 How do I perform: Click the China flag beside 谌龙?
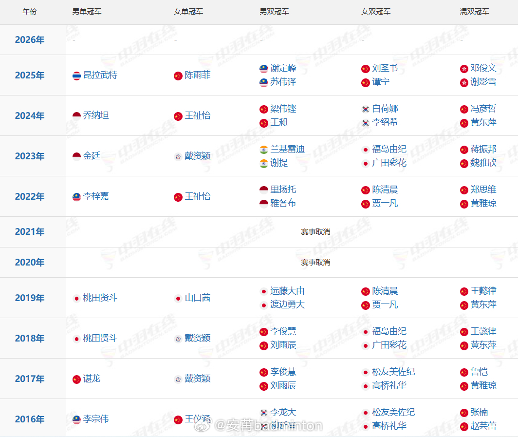(x=76, y=379)
